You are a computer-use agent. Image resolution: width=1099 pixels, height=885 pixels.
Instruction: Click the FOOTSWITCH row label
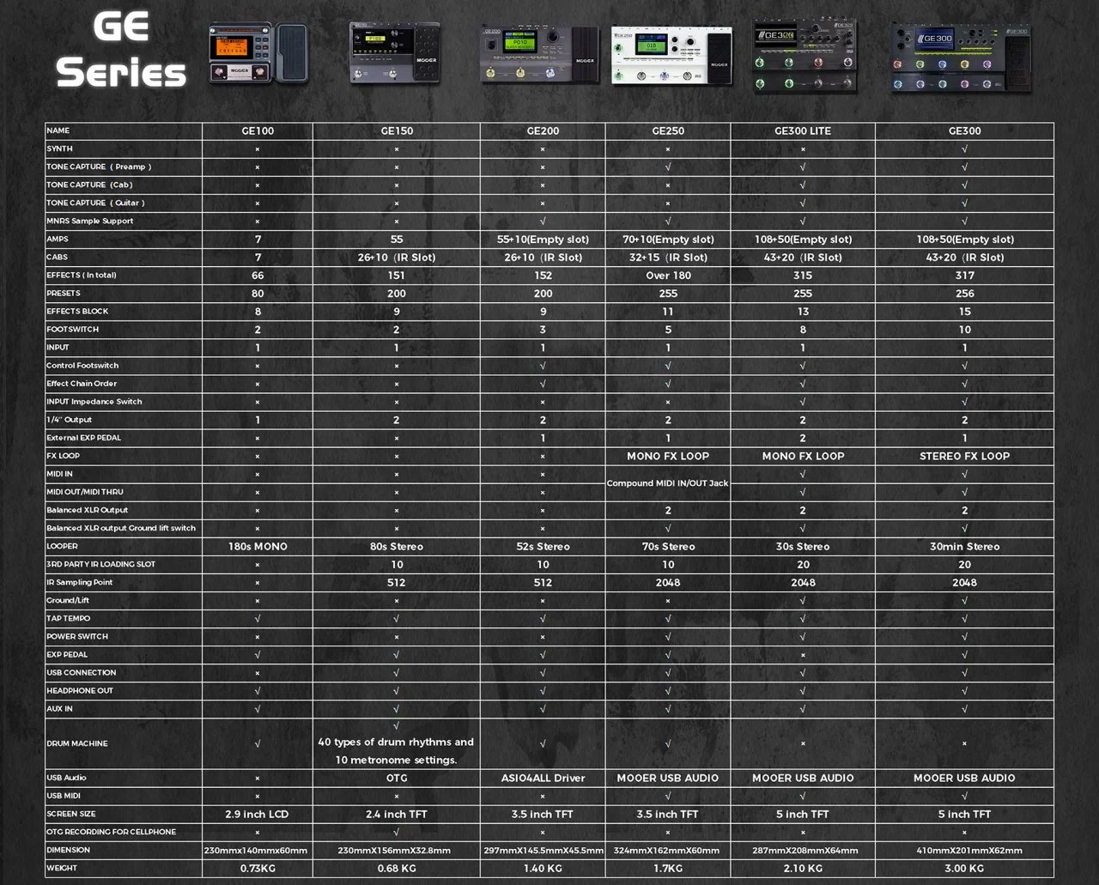tap(73, 330)
